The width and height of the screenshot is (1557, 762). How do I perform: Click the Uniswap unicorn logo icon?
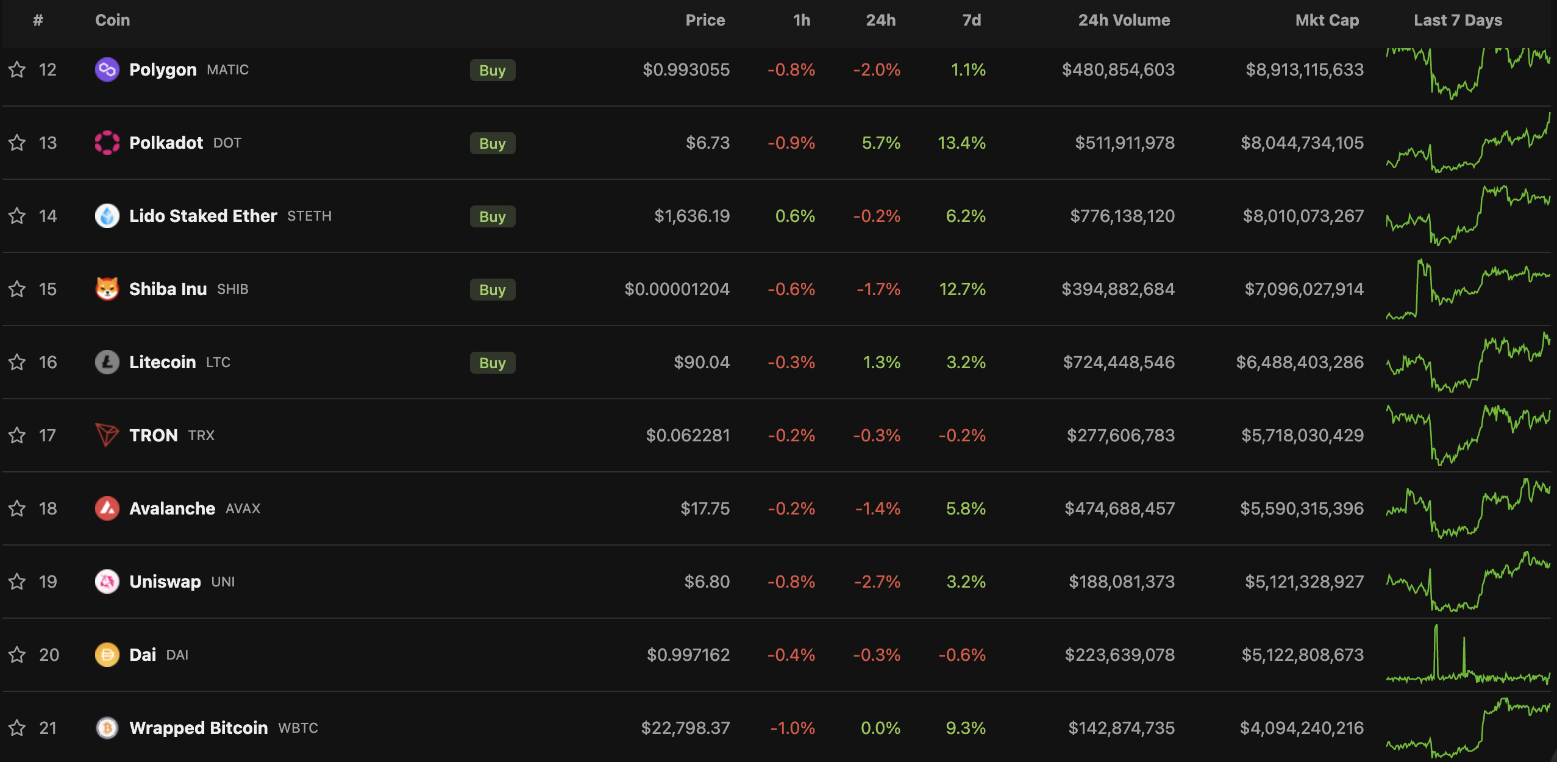pyautogui.click(x=107, y=582)
